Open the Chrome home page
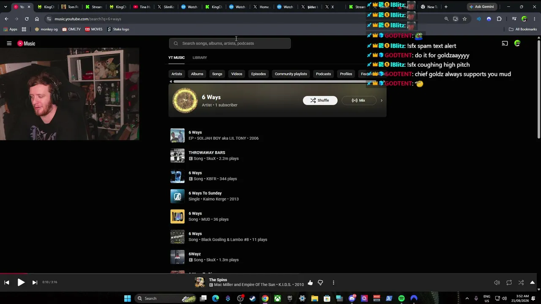Viewport: 541px width, 304px height. [x=37, y=19]
